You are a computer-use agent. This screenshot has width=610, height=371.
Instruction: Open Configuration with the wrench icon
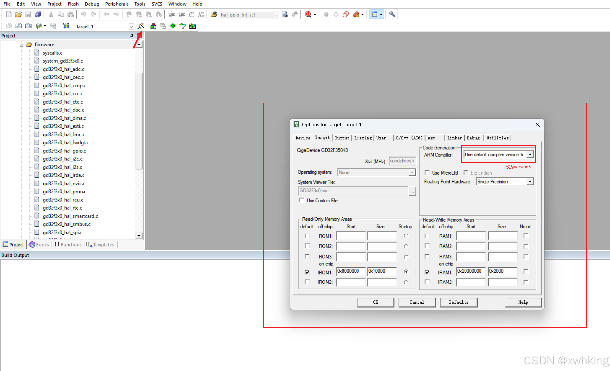coord(392,14)
